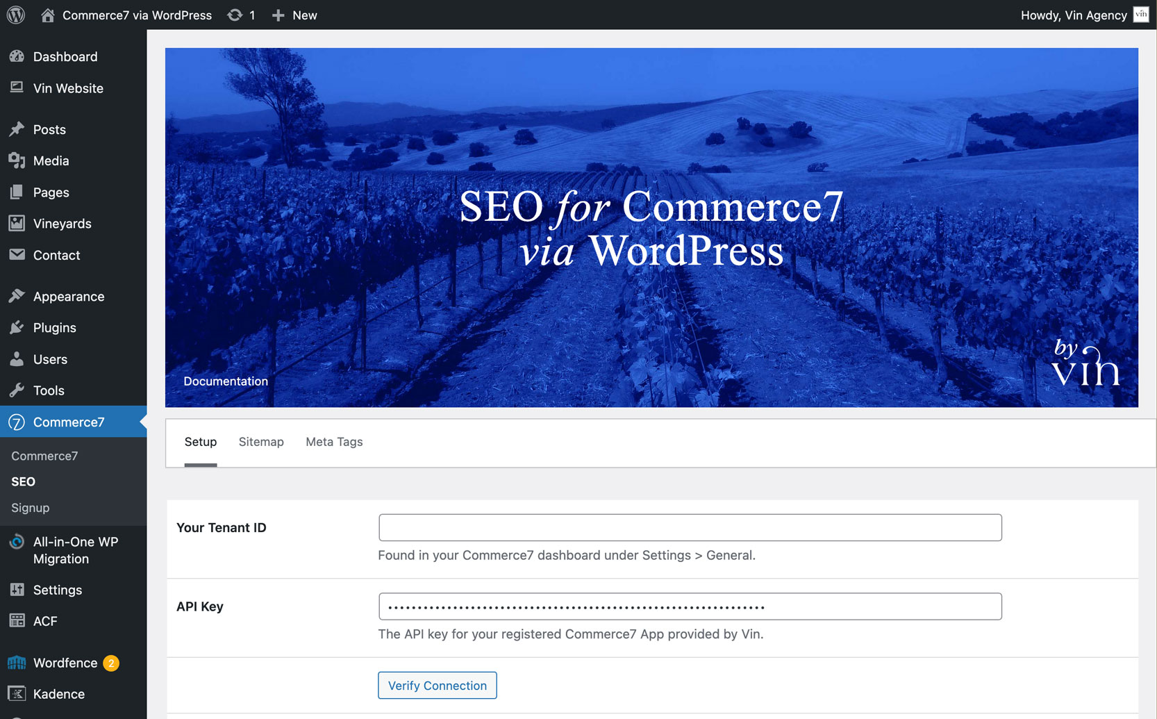Click the Vin Agency user avatar
This screenshot has height=719, width=1157.
click(1141, 15)
